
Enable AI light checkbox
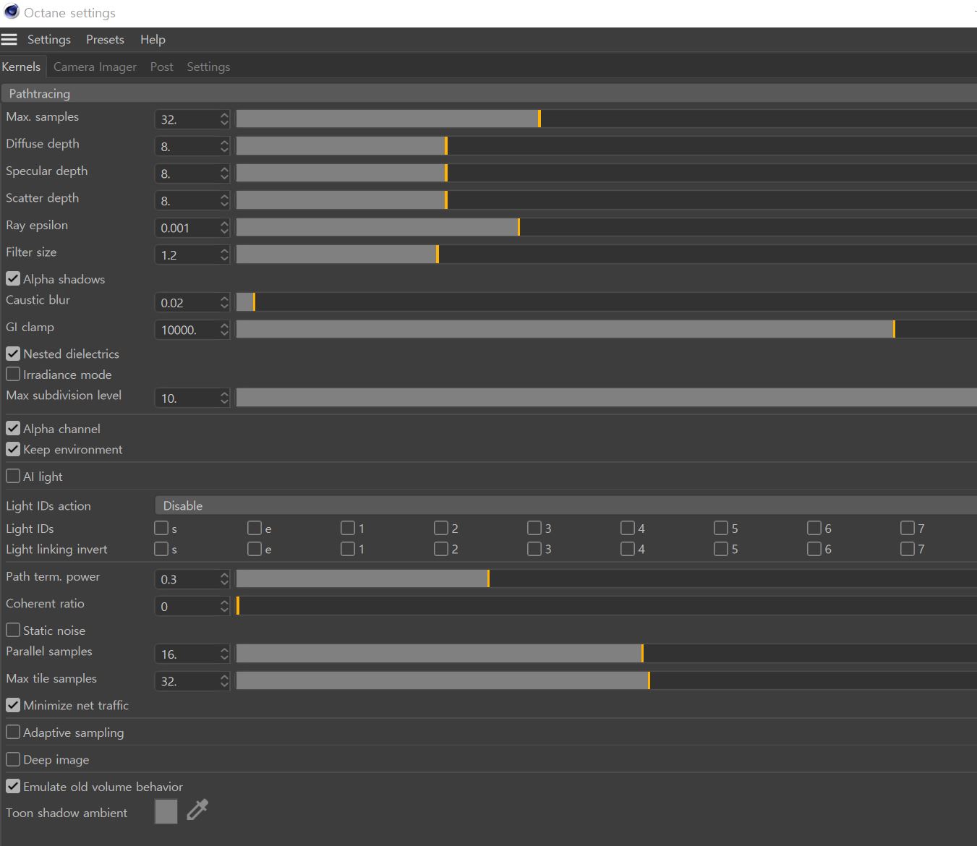13,476
